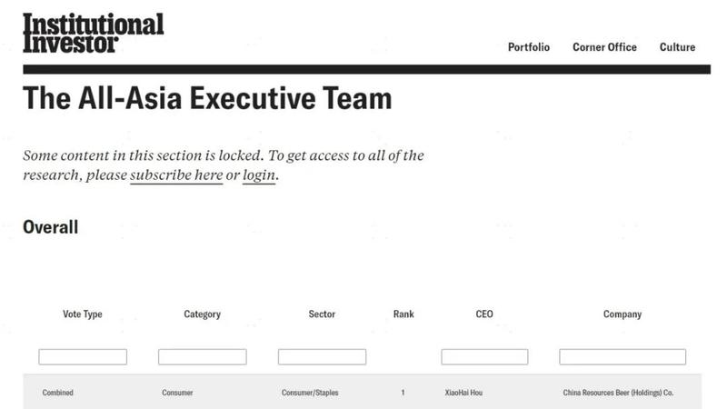Viewport: 727px width, 409px height.
Task: Click the Company filter field
Action: [622, 357]
